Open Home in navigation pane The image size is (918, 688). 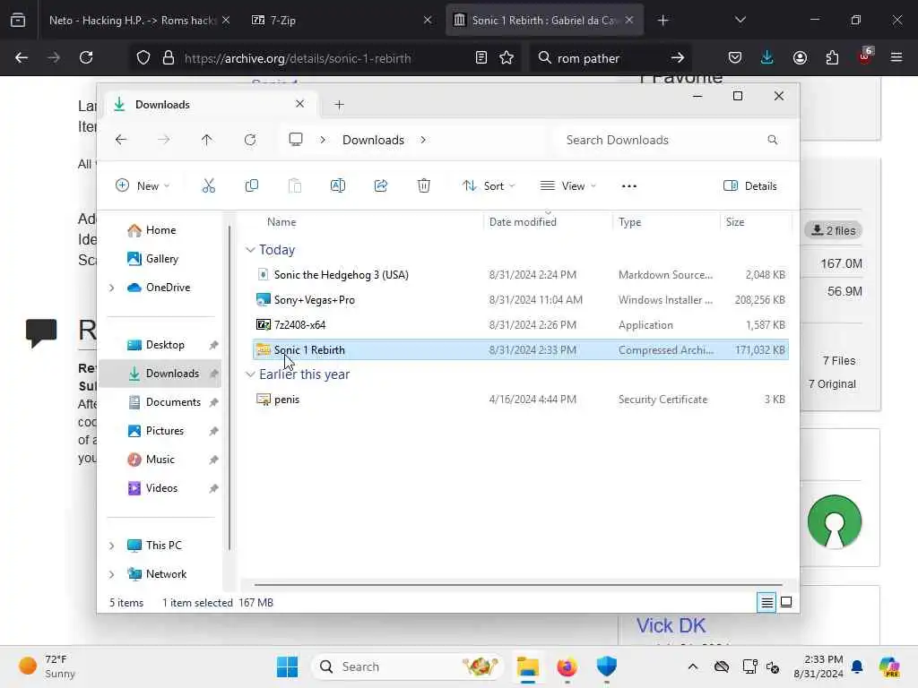[160, 230]
